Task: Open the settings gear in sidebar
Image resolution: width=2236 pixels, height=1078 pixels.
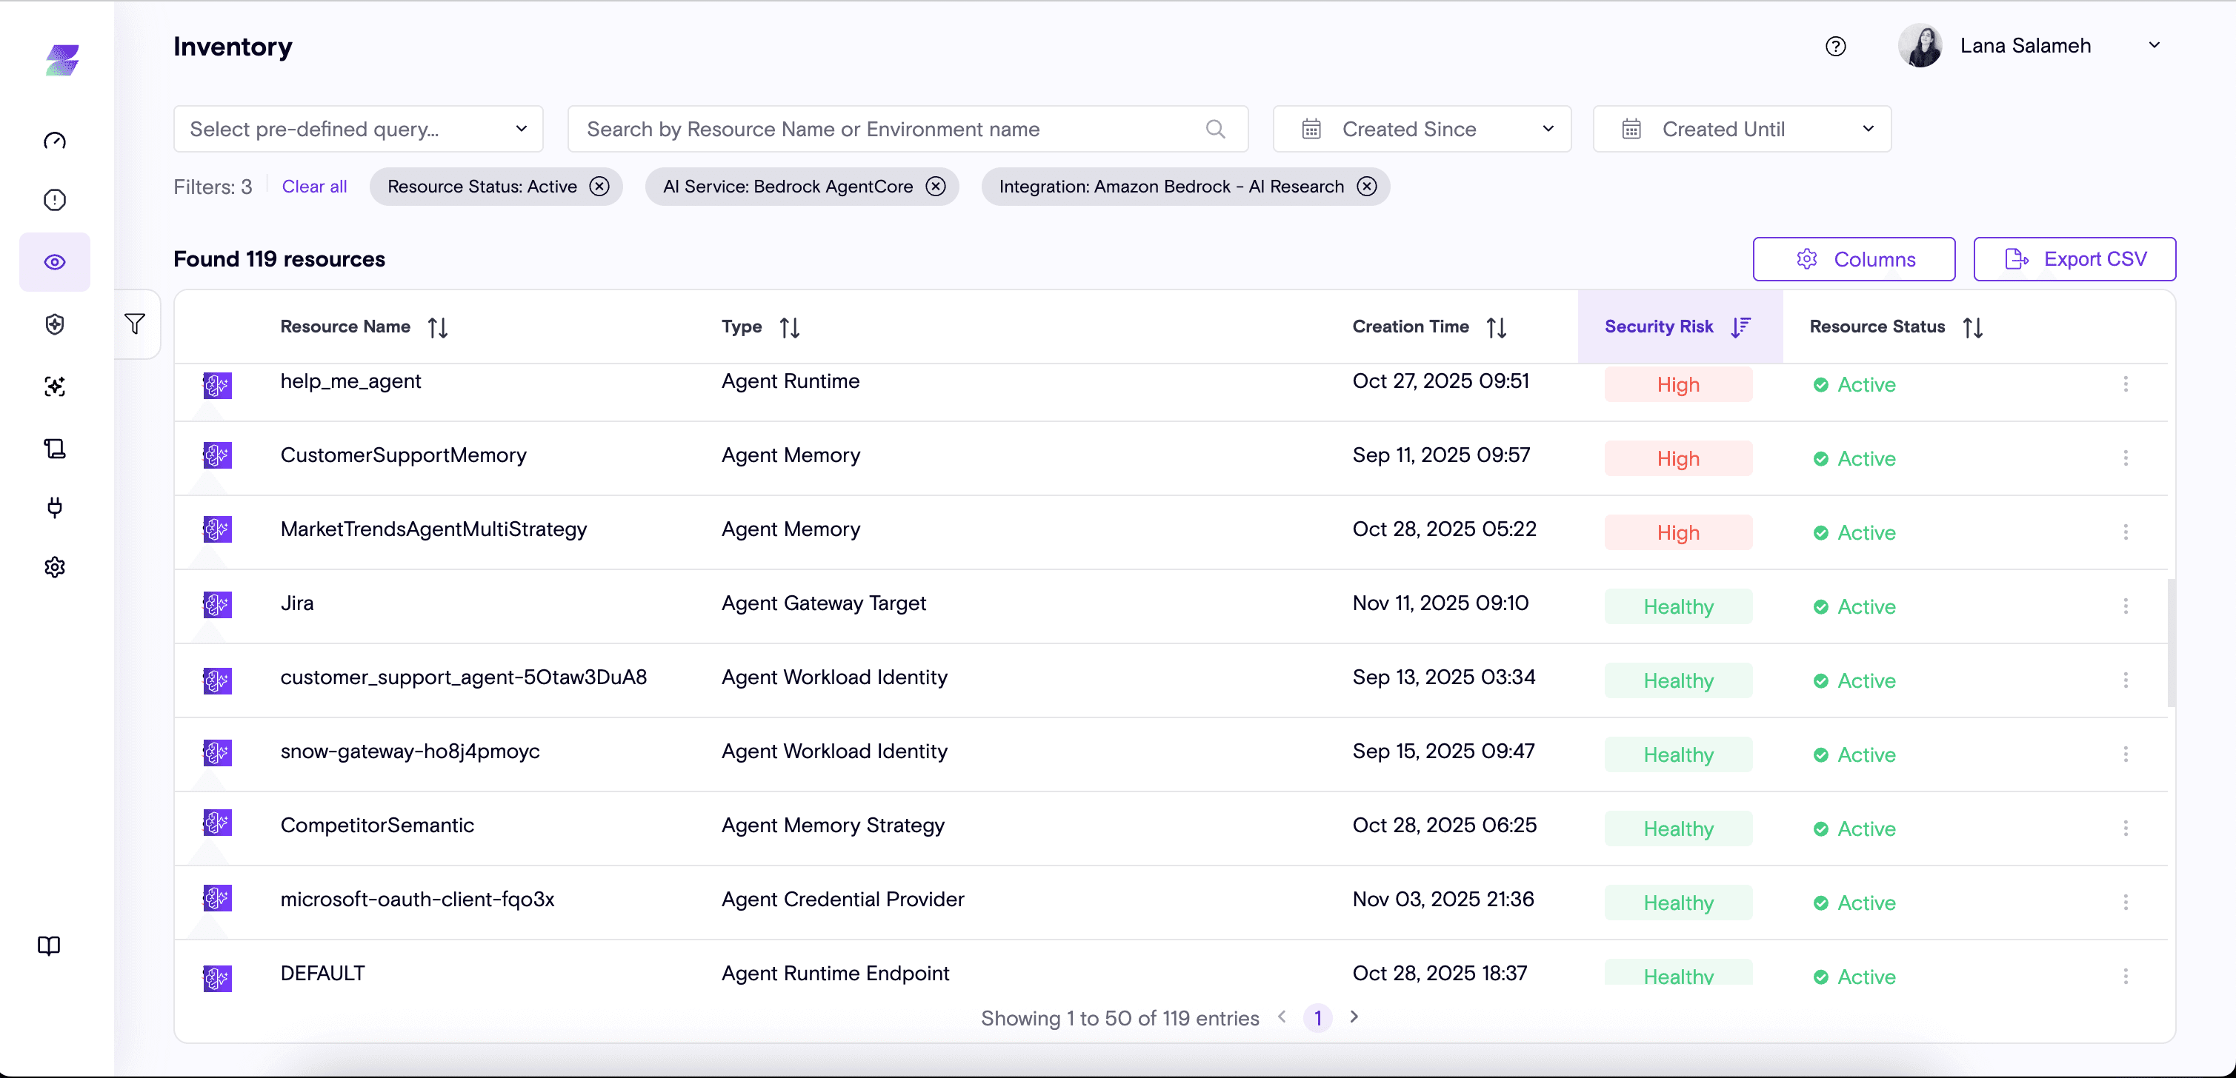Action: 55,567
